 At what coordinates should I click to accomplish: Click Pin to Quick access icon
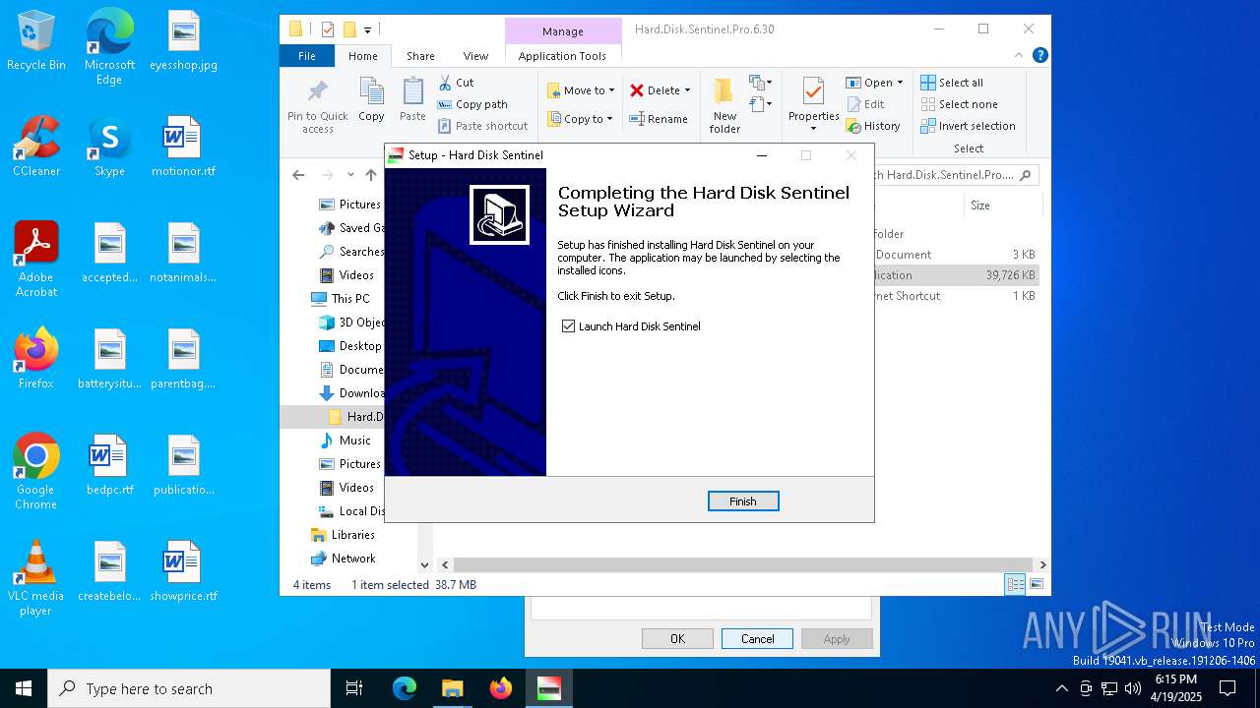point(318,106)
